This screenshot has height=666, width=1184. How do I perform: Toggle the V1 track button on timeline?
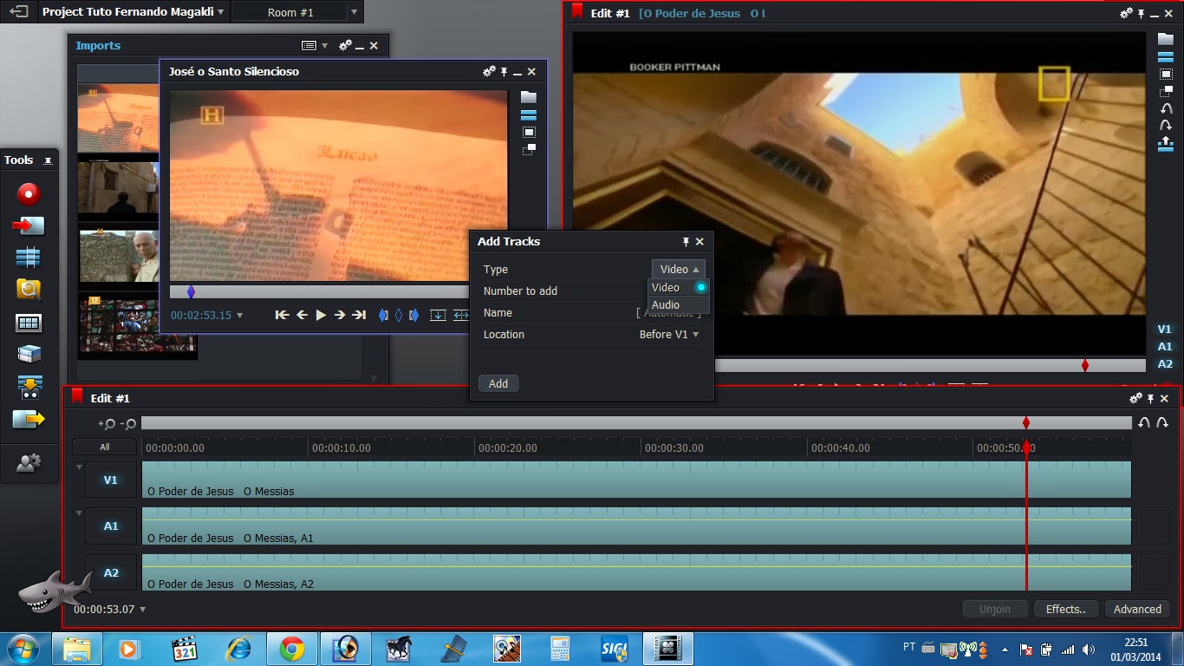tap(111, 480)
